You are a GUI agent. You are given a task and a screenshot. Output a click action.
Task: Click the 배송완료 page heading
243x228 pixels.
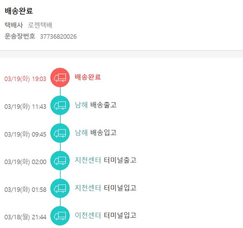coord(19,11)
